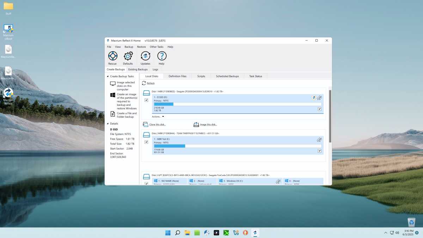Toggle the Disk 3 checkbox
423x238 pixels.
(146, 183)
